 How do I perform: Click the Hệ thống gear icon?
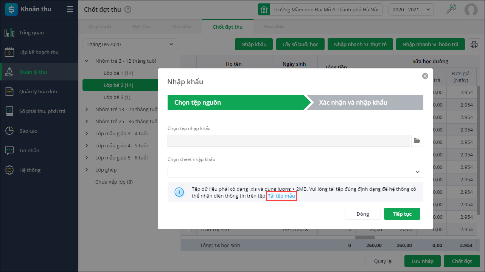click(x=9, y=170)
